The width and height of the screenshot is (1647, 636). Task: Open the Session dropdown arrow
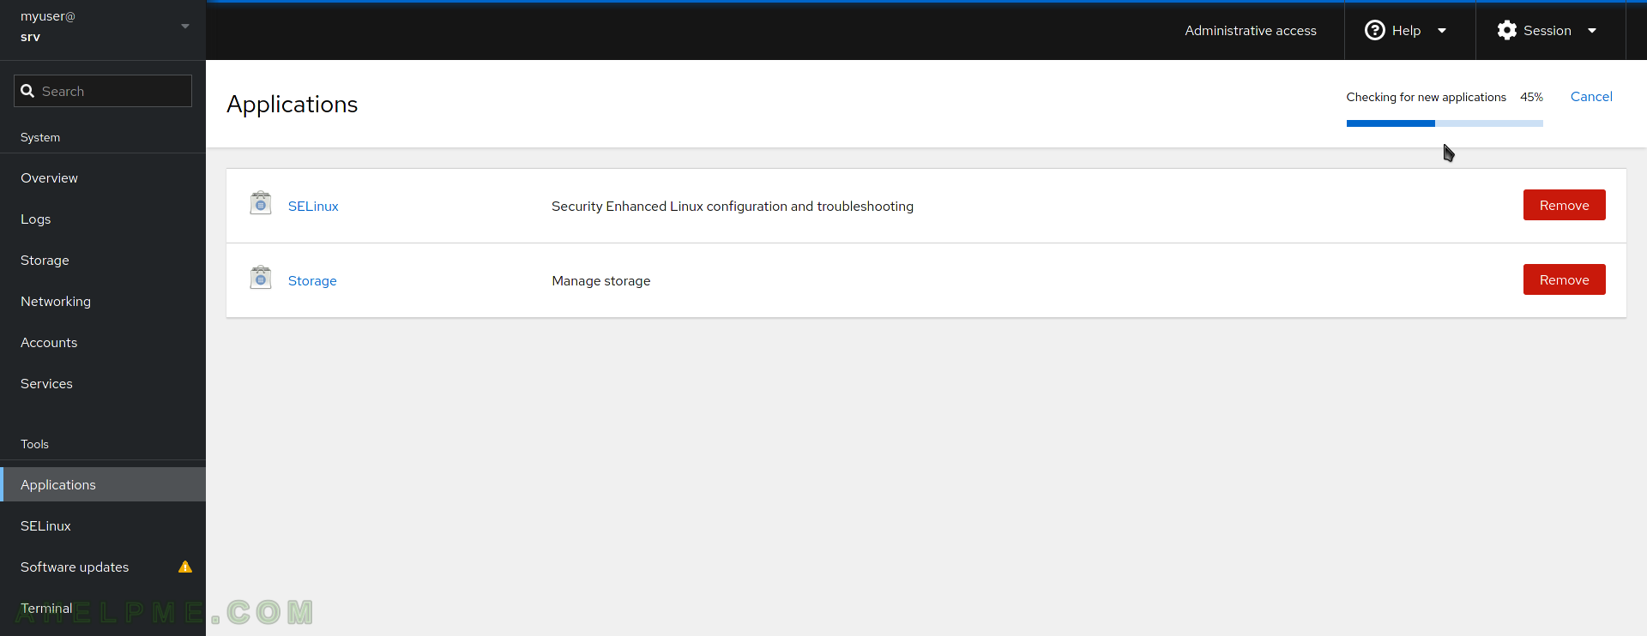[x=1592, y=31]
